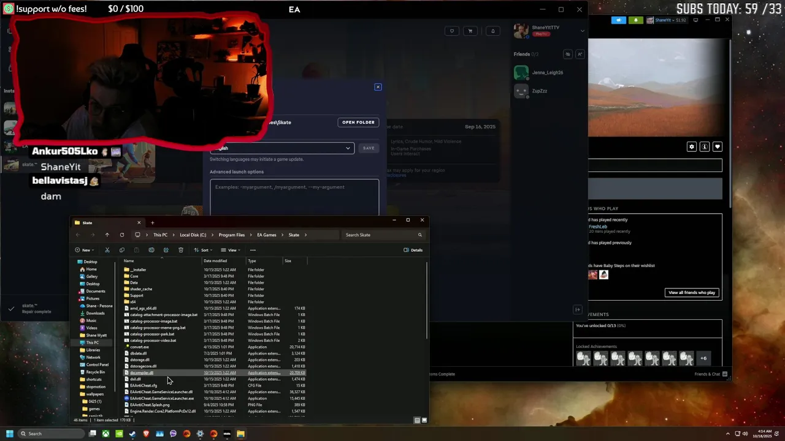Switch Explorer to details list view

[417, 420]
